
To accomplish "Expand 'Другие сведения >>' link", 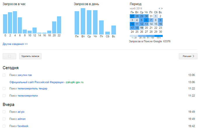I will (x=15, y=44).
